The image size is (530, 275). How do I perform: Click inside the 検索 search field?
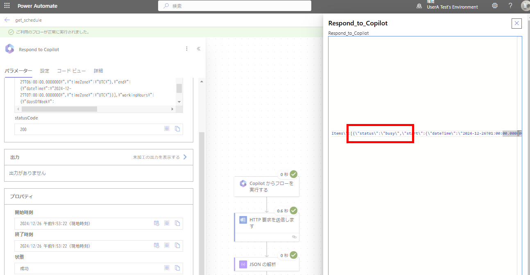tap(234, 6)
